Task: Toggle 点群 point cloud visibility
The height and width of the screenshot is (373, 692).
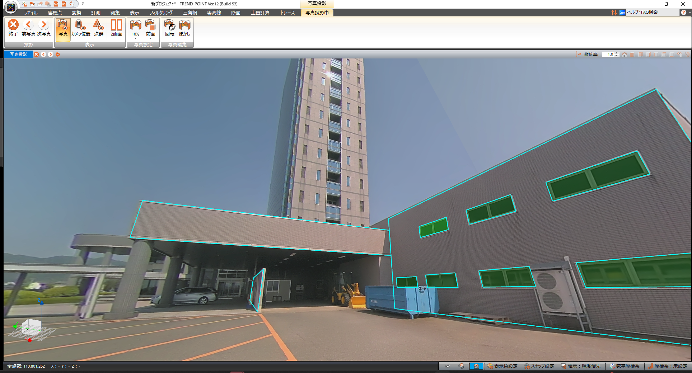Action: pos(98,28)
